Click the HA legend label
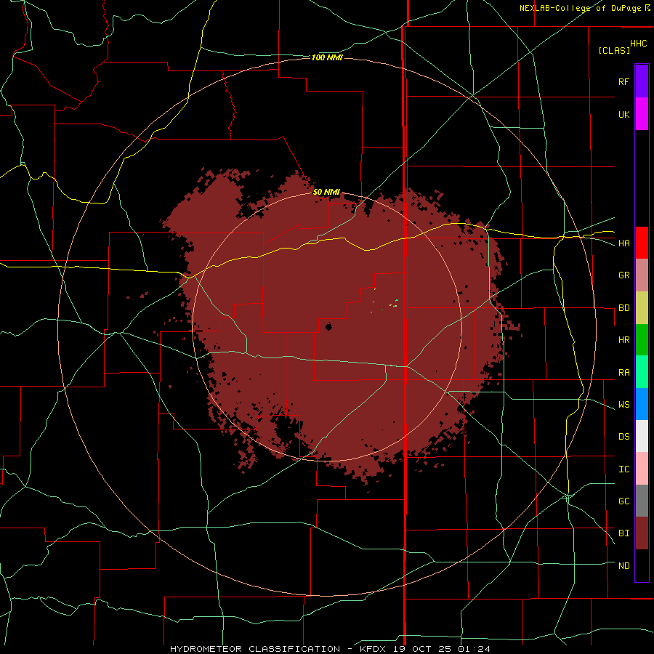The height and width of the screenshot is (654, 654). tap(623, 243)
